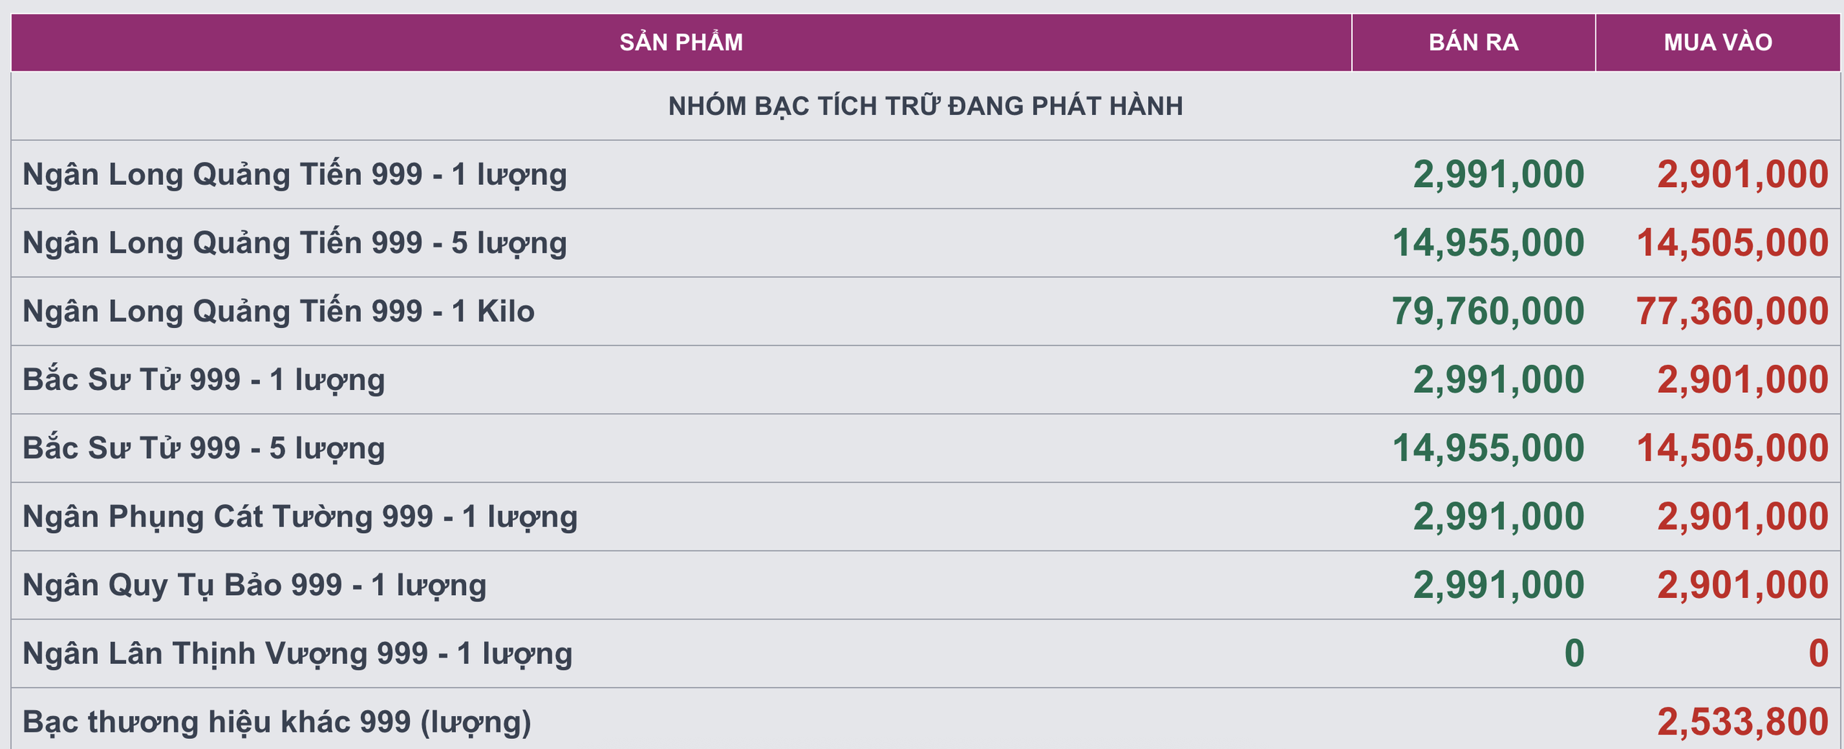Image resolution: width=1844 pixels, height=749 pixels.
Task: Click the 79,760,000 selling price
Action: [1487, 312]
